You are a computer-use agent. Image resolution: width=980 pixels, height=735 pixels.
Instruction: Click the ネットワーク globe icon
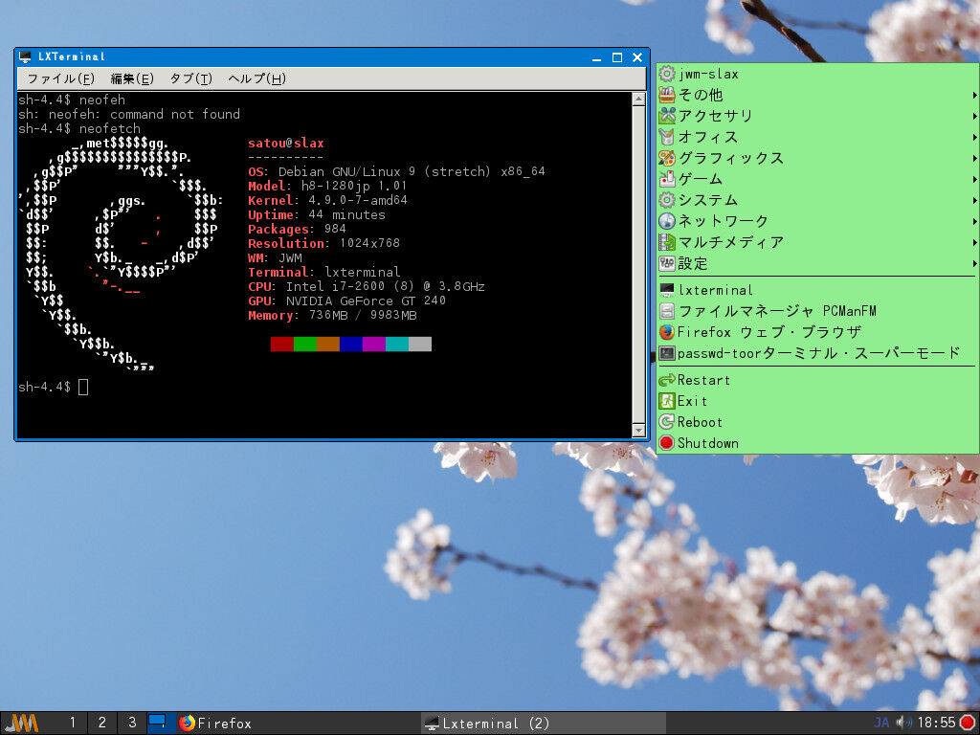coord(667,221)
